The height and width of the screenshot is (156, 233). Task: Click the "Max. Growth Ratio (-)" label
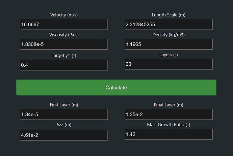[169, 125]
